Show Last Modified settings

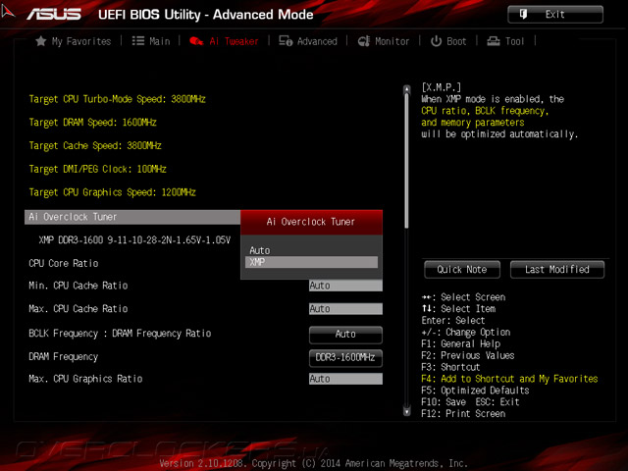pos(557,269)
